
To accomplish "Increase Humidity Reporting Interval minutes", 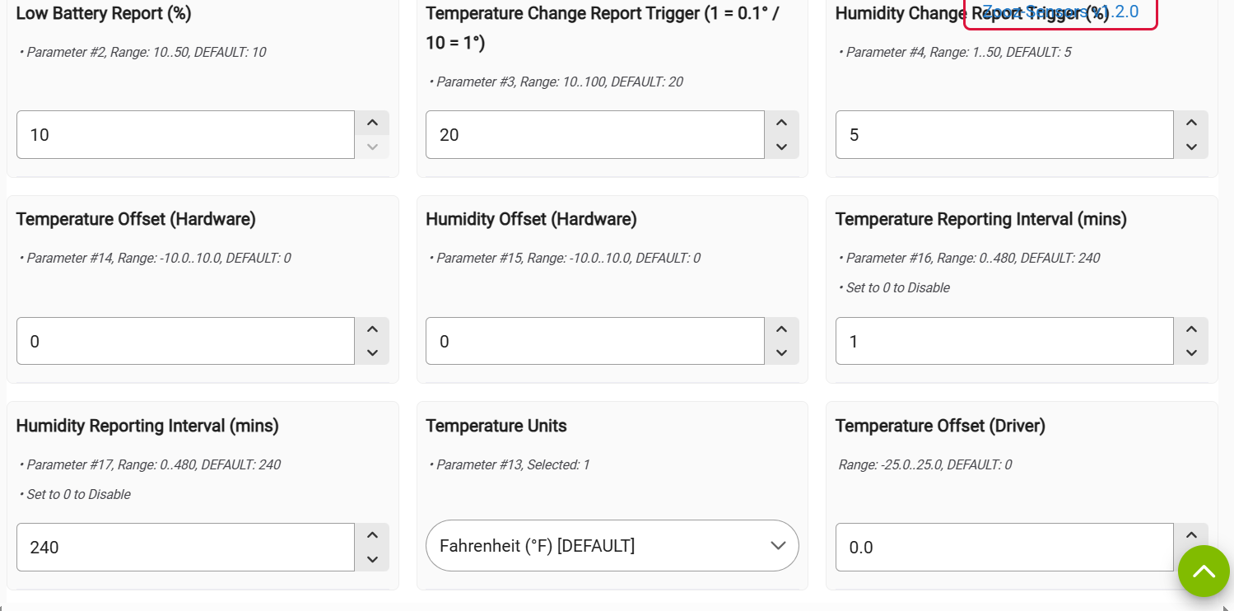I will (x=372, y=536).
